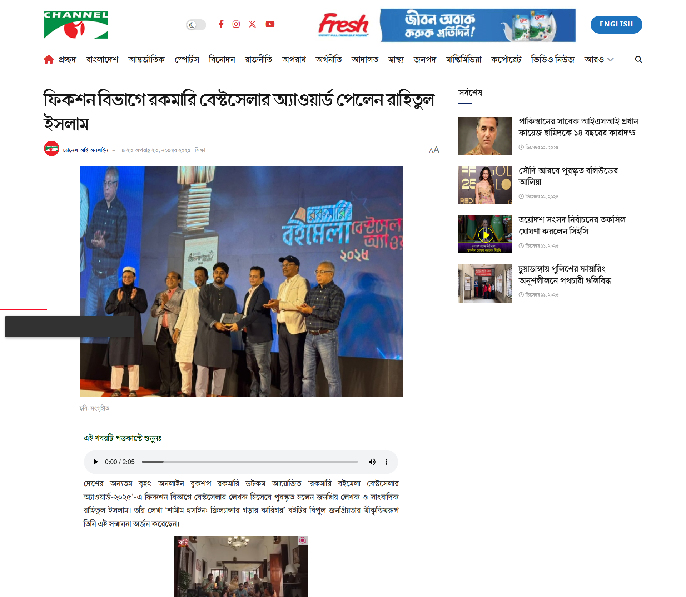Screen dimensions: 686x597
Task: Open the Facebook icon link
Action: click(x=221, y=24)
